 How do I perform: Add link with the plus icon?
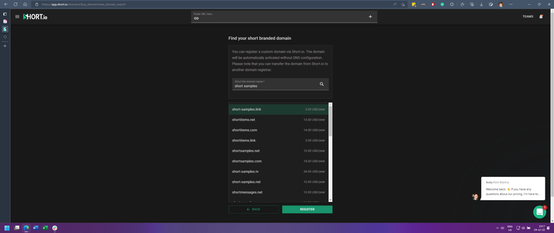tap(370, 16)
